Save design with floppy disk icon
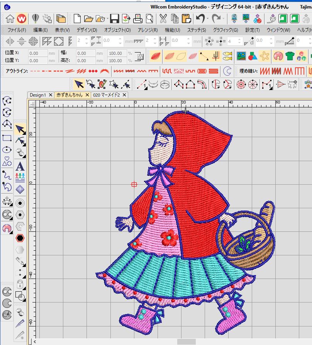 [114, 19]
